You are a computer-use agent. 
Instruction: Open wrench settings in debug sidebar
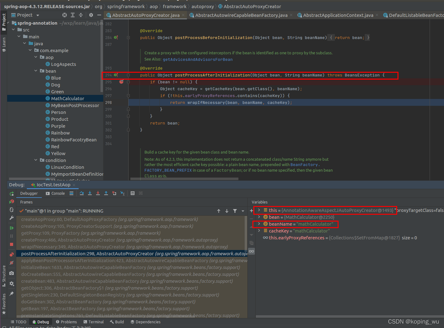coord(12,218)
